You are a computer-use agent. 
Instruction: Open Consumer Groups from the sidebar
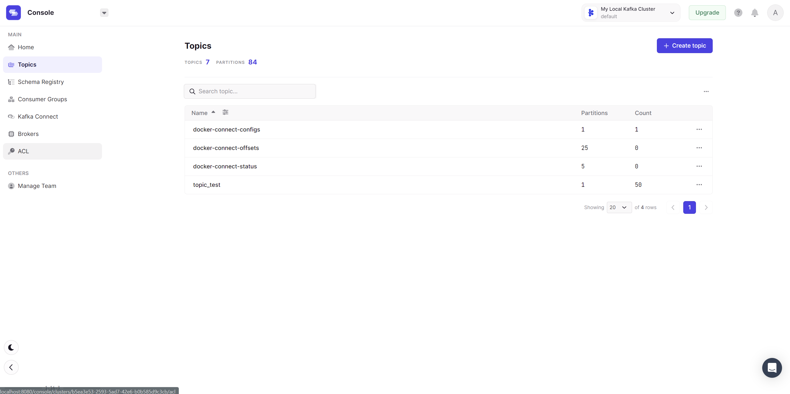pyautogui.click(x=42, y=99)
